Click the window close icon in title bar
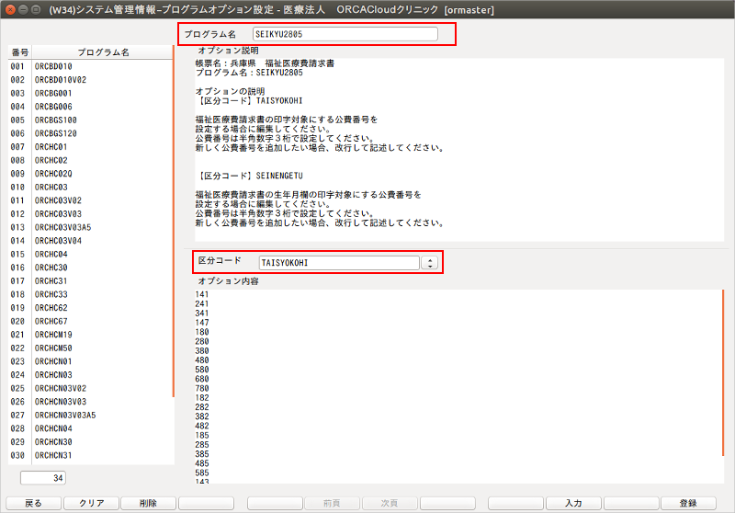 10,9
